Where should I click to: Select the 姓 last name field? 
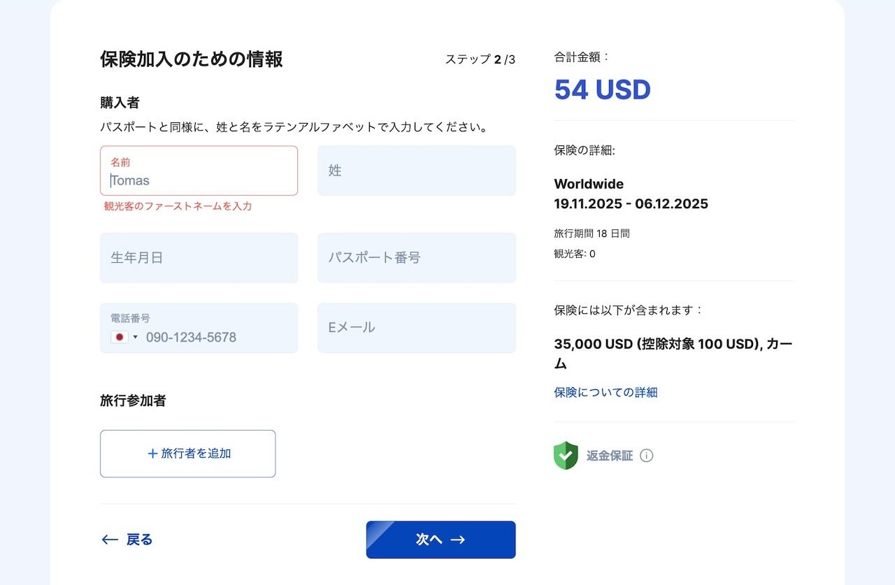click(x=417, y=171)
